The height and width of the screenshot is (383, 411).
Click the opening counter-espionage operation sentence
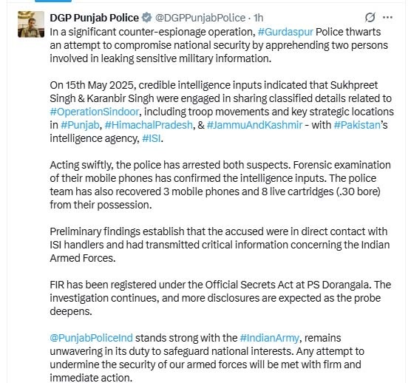tap(219, 45)
